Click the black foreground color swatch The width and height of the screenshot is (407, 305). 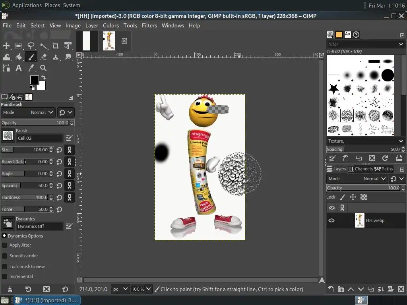coord(34,80)
